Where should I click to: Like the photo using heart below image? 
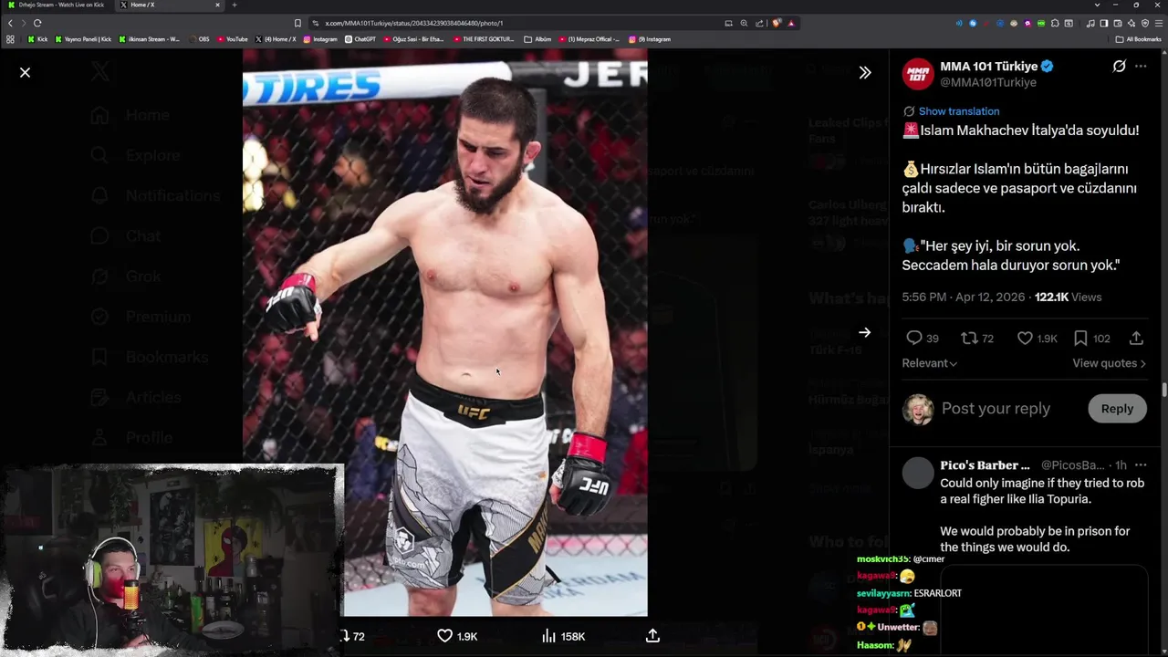point(444,636)
